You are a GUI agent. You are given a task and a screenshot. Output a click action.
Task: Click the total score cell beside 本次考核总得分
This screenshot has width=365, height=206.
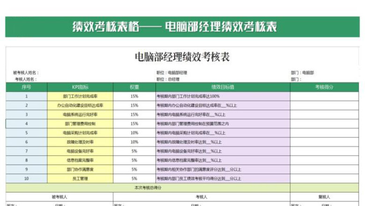click(324, 188)
